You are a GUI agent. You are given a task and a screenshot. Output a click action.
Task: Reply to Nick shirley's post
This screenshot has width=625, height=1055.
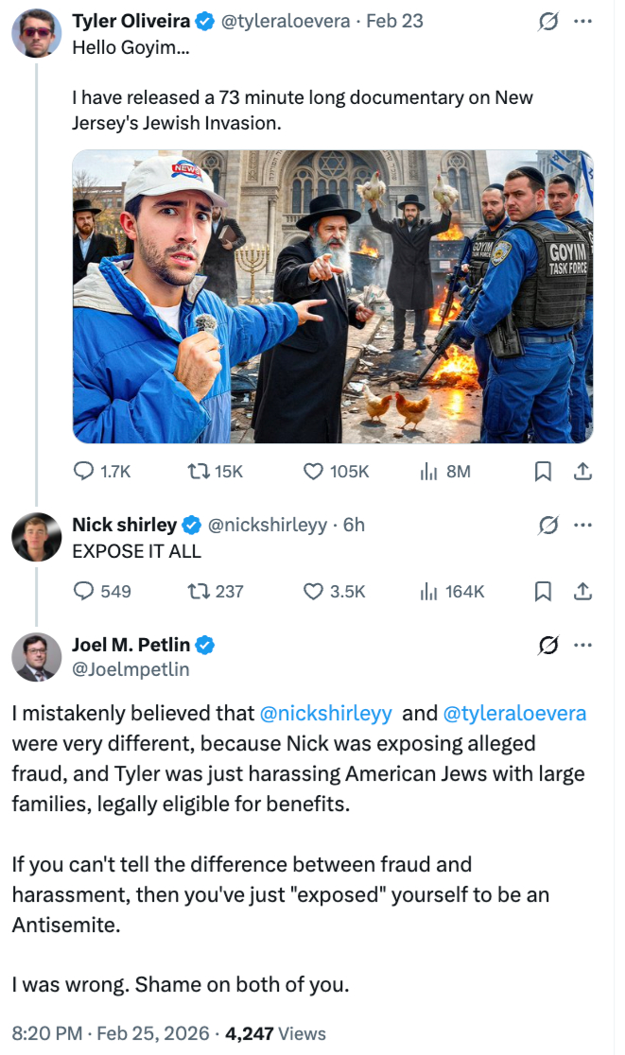click(x=84, y=591)
